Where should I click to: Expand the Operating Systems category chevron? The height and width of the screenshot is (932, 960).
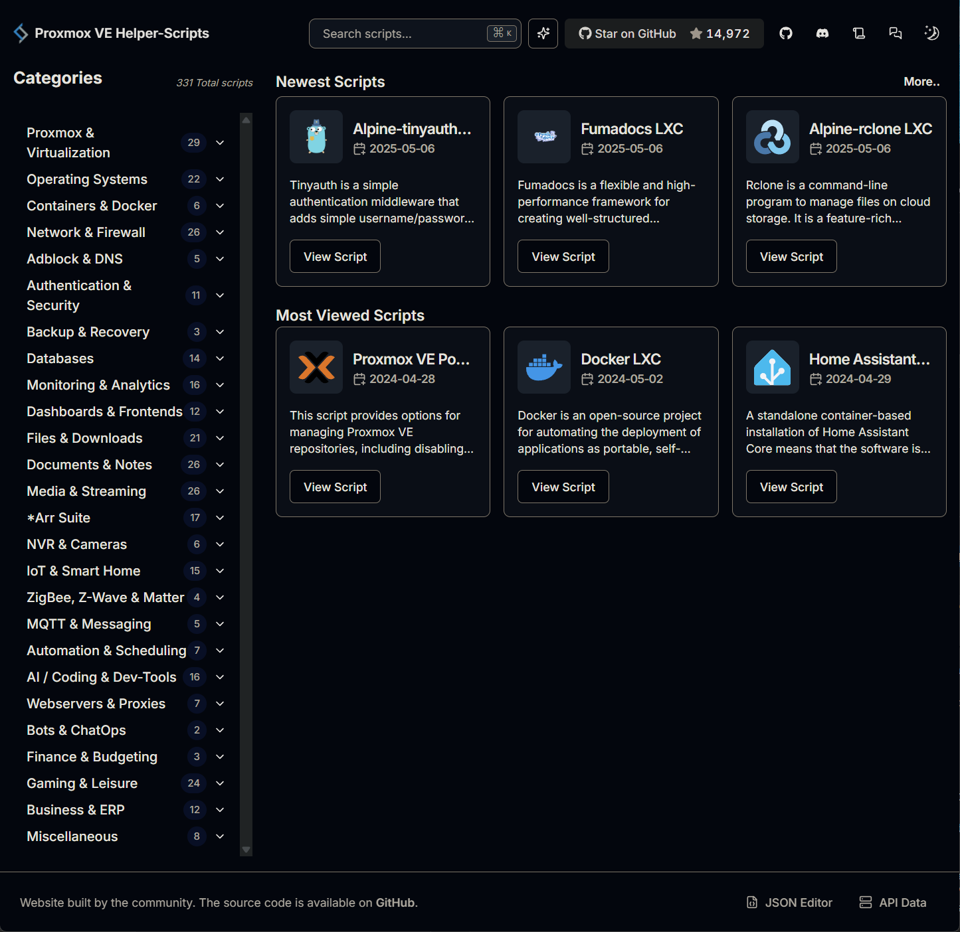point(220,179)
